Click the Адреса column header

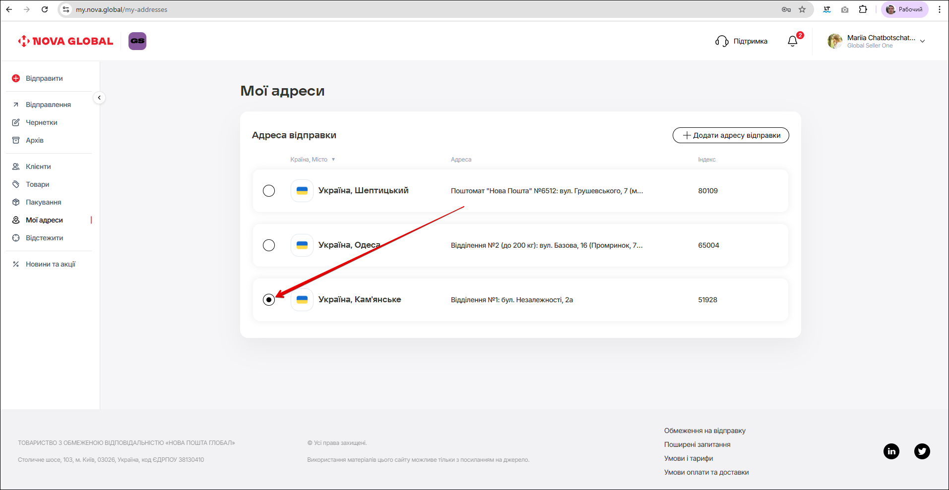pyautogui.click(x=461, y=160)
